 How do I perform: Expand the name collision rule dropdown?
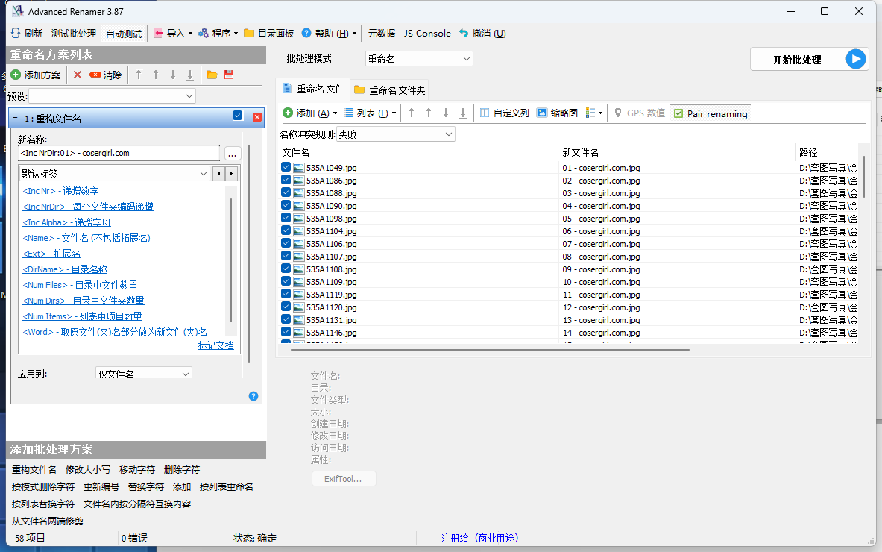click(395, 134)
